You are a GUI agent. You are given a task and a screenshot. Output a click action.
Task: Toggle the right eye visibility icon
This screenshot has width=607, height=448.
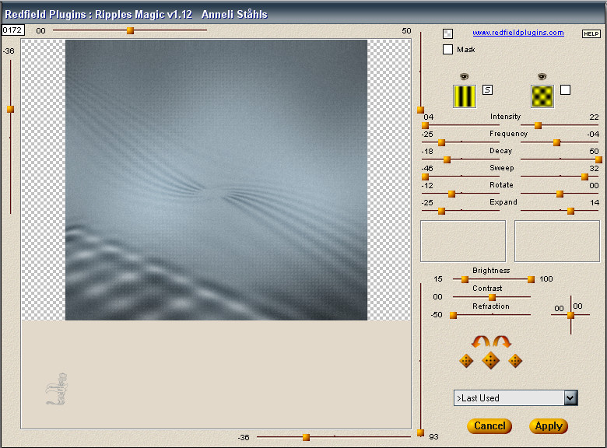click(x=542, y=76)
